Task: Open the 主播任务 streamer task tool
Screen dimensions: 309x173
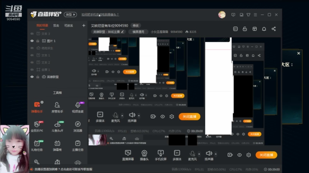Action: click(x=78, y=146)
